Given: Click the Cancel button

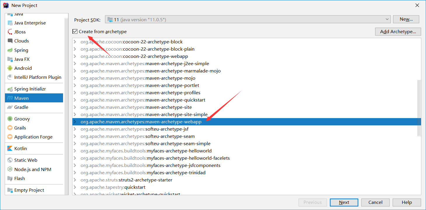Looking at the screenshot, I should (x=375, y=202).
